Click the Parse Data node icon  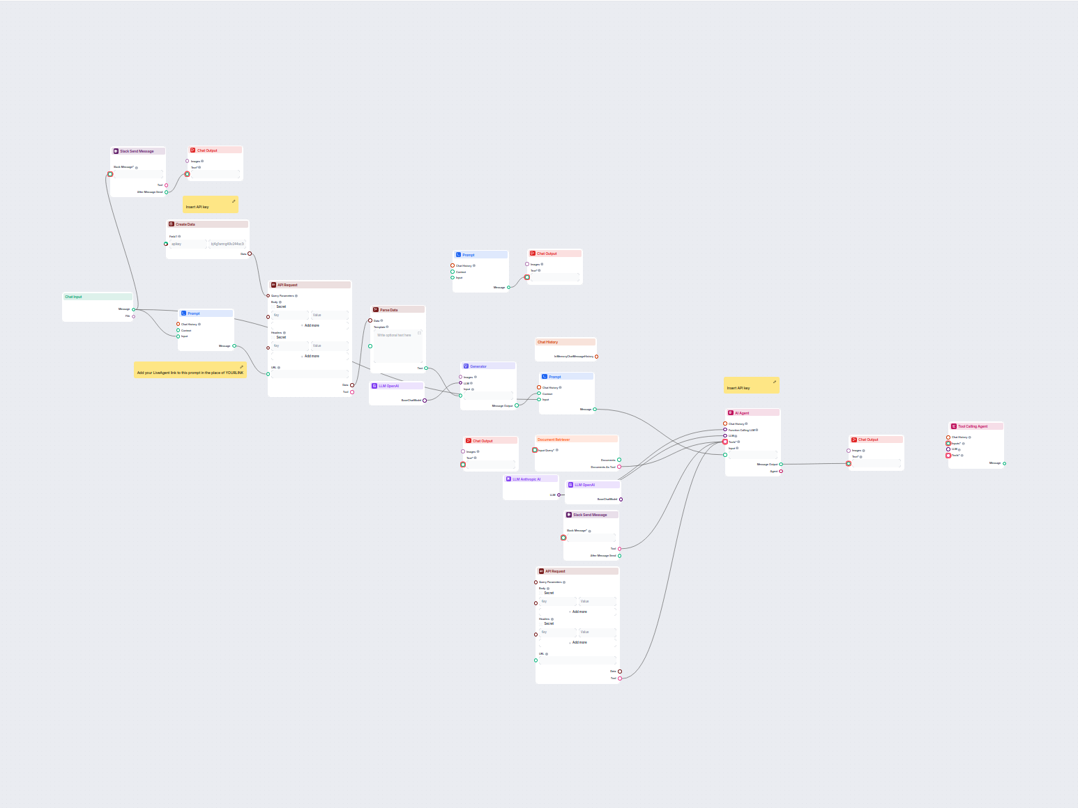(376, 310)
